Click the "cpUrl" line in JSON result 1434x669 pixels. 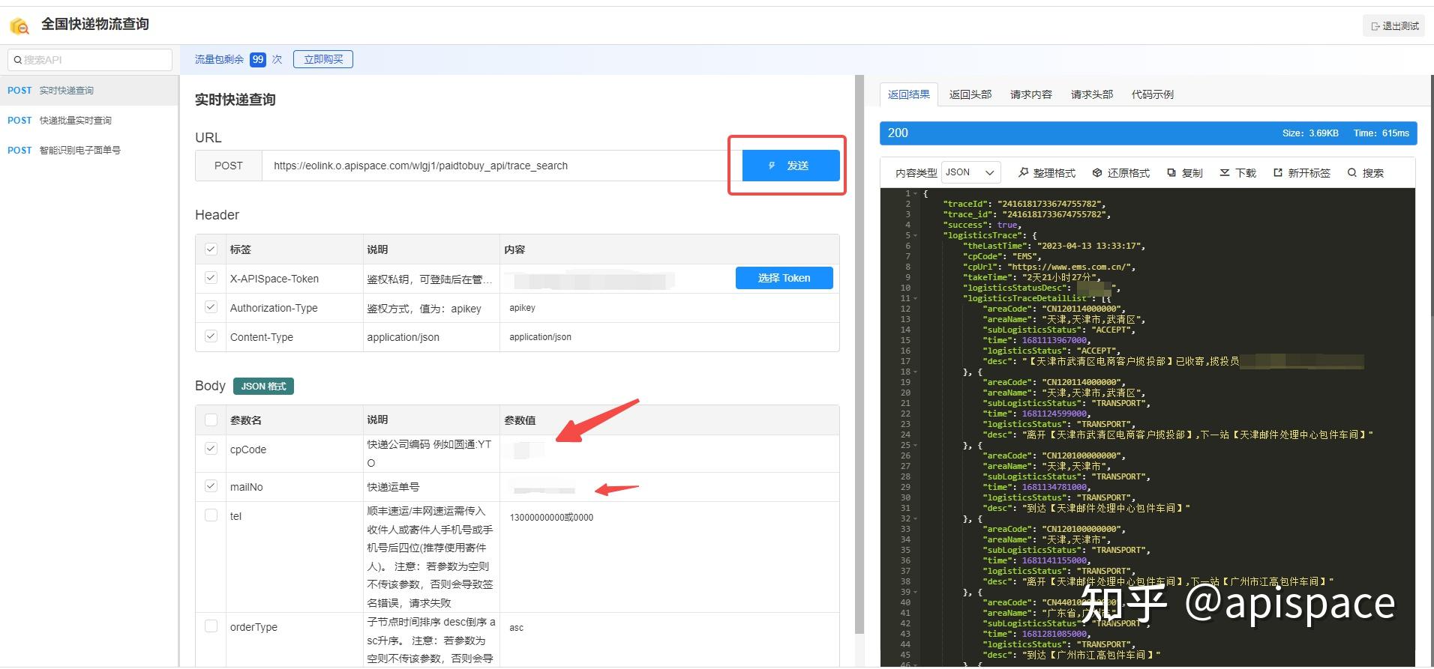1049,267
